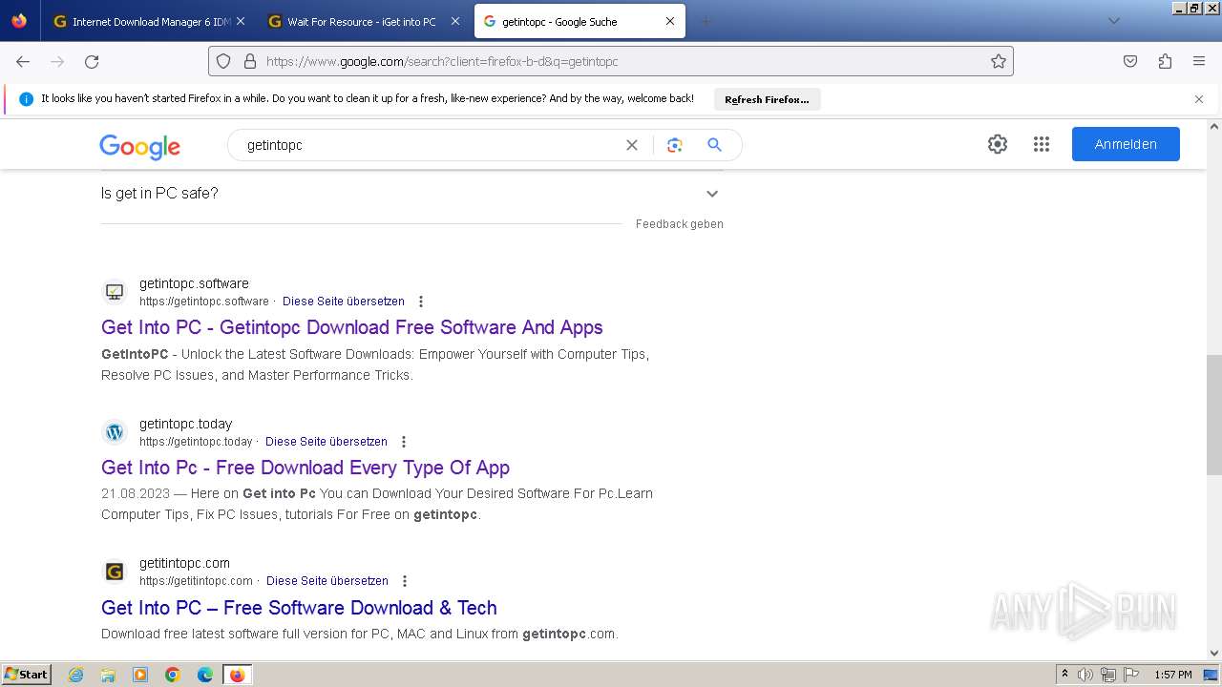Open more options for getitintopc.com result
This screenshot has height=687, width=1222.
pyautogui.click(x=405, y=581)
